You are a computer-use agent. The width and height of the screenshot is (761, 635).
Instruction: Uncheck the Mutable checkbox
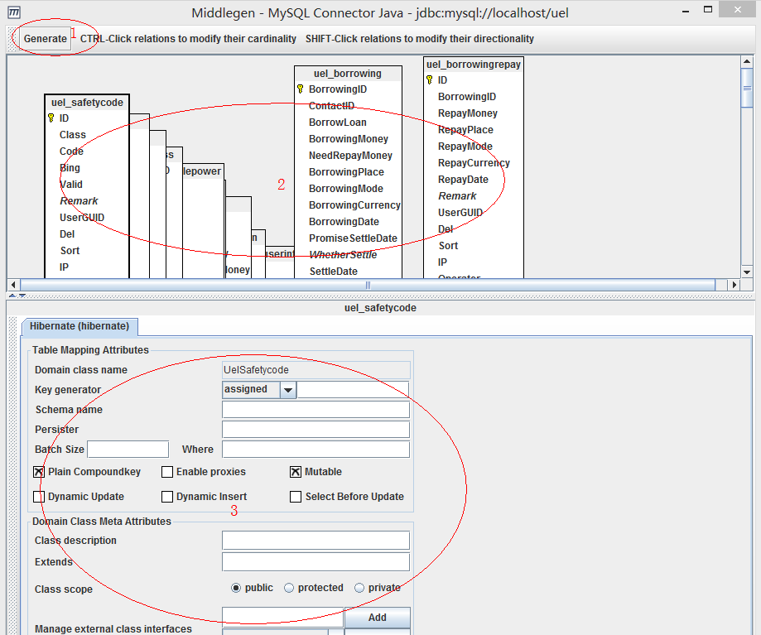click(x=296, y=472)
